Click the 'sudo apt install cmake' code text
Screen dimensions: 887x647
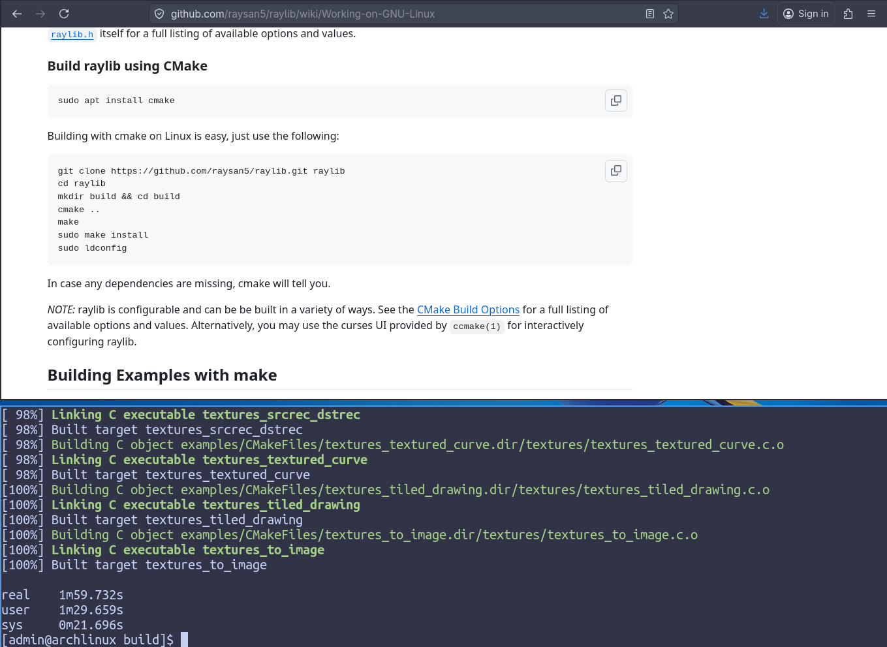tap(116, 101)
